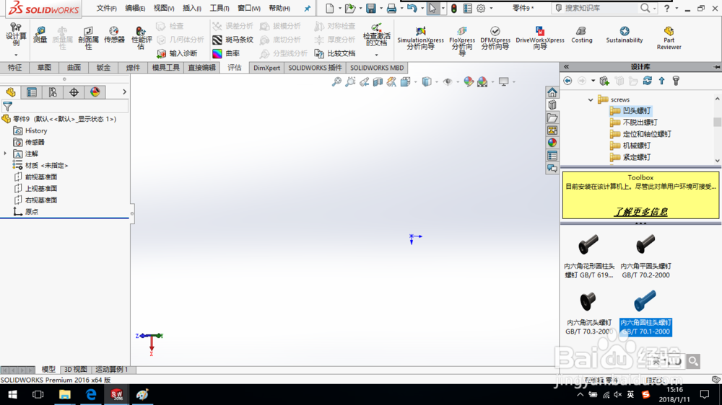The image size is (722, 405).
Task: Switch to ConfigurationManager tab
Action: (53, 92)
